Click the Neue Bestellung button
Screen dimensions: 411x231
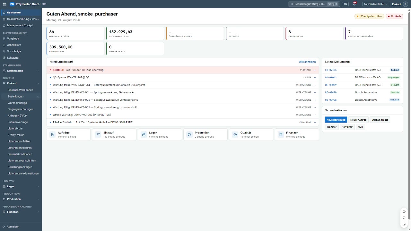coord(336,120)
